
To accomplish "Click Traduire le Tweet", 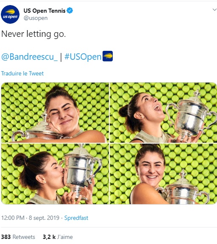I will [22, 73].
